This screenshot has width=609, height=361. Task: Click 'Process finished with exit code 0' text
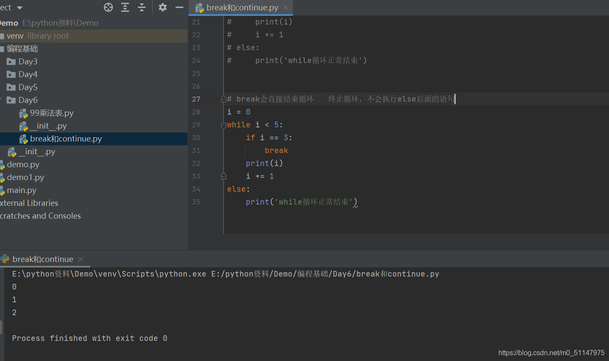pyautogui.click(x=90, y=338)
